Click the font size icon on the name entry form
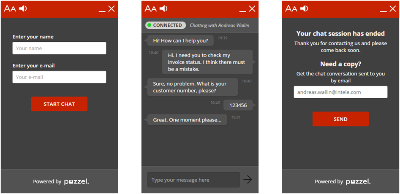Image resolution: width=400 pixels, height=194 pixels. pyautogui.click(x=10, y=9)
